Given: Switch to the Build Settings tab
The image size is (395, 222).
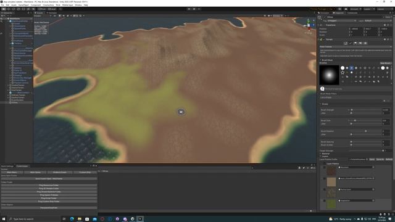Looking at the screenshot, I should point(7,166).
